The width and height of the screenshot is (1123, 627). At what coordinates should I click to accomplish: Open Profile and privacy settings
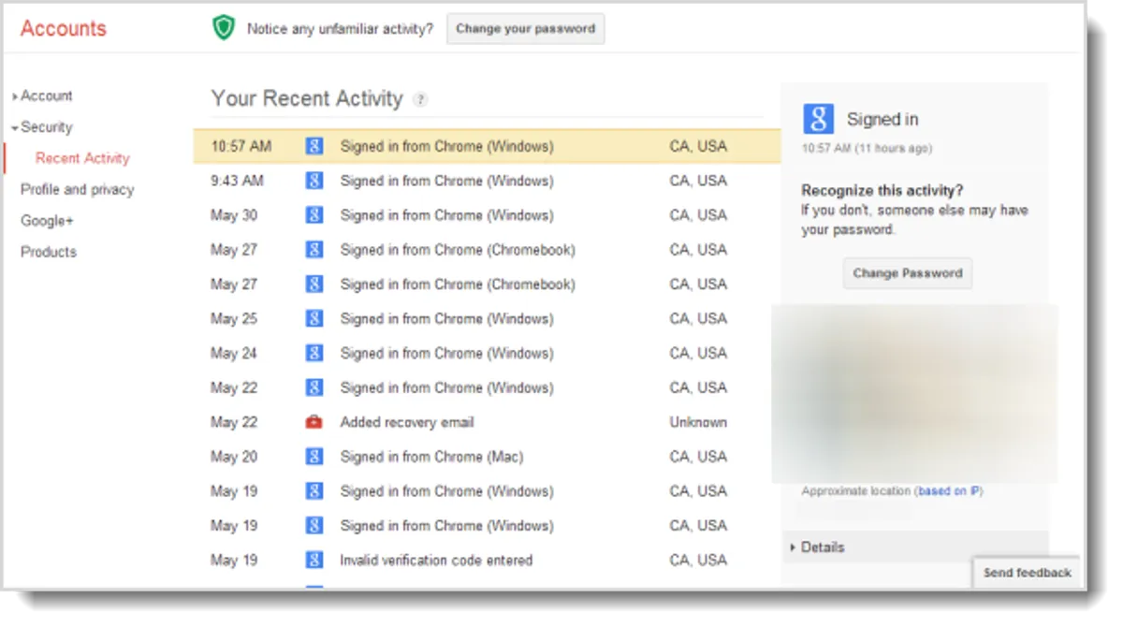pos(77,189)
